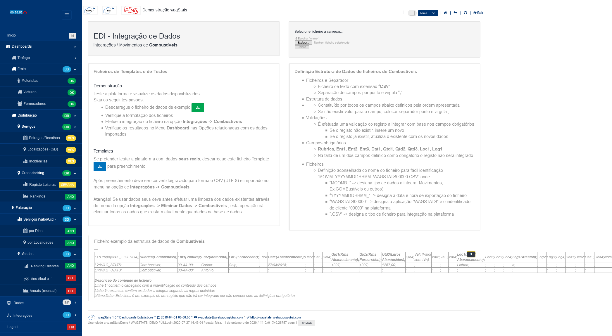Click the Incidências grid icon
612x336 pixels.
[25, 161]
